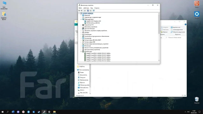Expand Аудиовходы и аудиовыходы category
Image resolution: width=203 pixels, height=114 pixels.
coord(81,17)
